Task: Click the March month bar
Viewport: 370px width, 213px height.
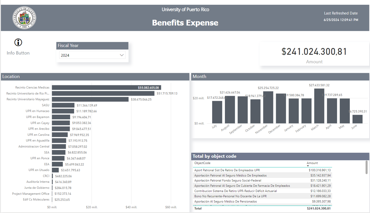Action: click(x=319, y=106)
